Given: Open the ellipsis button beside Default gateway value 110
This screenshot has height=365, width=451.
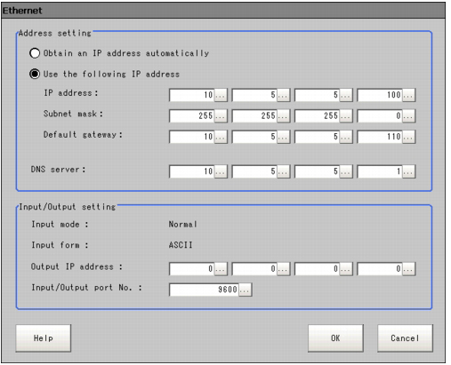Looking at the screenshot, I should [x=409, y=137].
